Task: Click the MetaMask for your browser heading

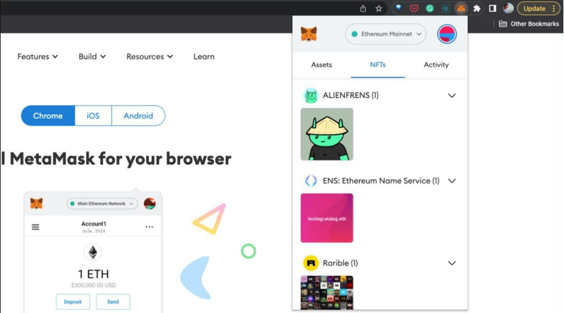Action: (x=116, y=159)
